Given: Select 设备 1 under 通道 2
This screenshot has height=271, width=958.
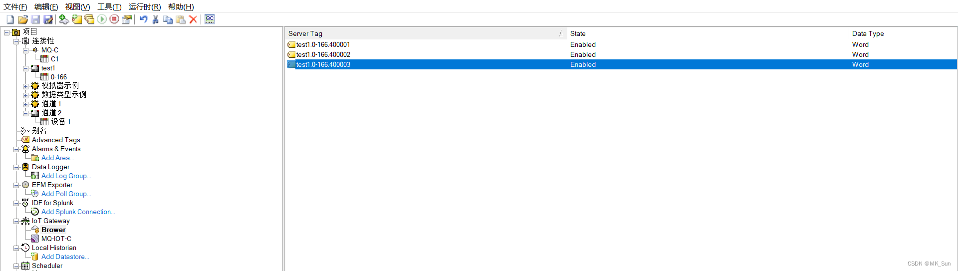Looking at the screenshot, I should 60,122.
